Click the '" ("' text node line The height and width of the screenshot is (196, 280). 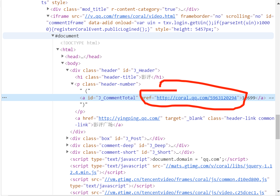click(85, 91)
